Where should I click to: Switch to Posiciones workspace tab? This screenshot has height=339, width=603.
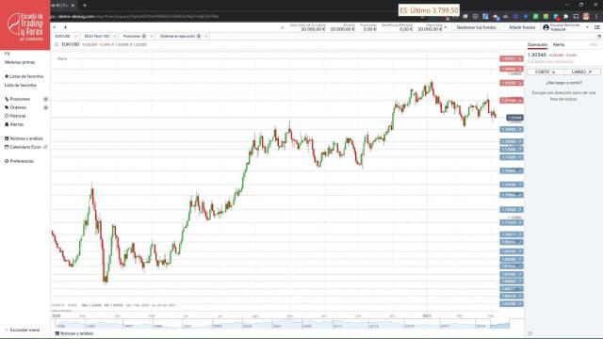[132, 36]
